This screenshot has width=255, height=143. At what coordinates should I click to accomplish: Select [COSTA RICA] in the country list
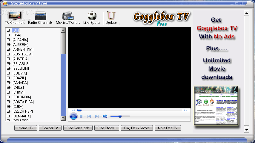[x=23, y=102]
